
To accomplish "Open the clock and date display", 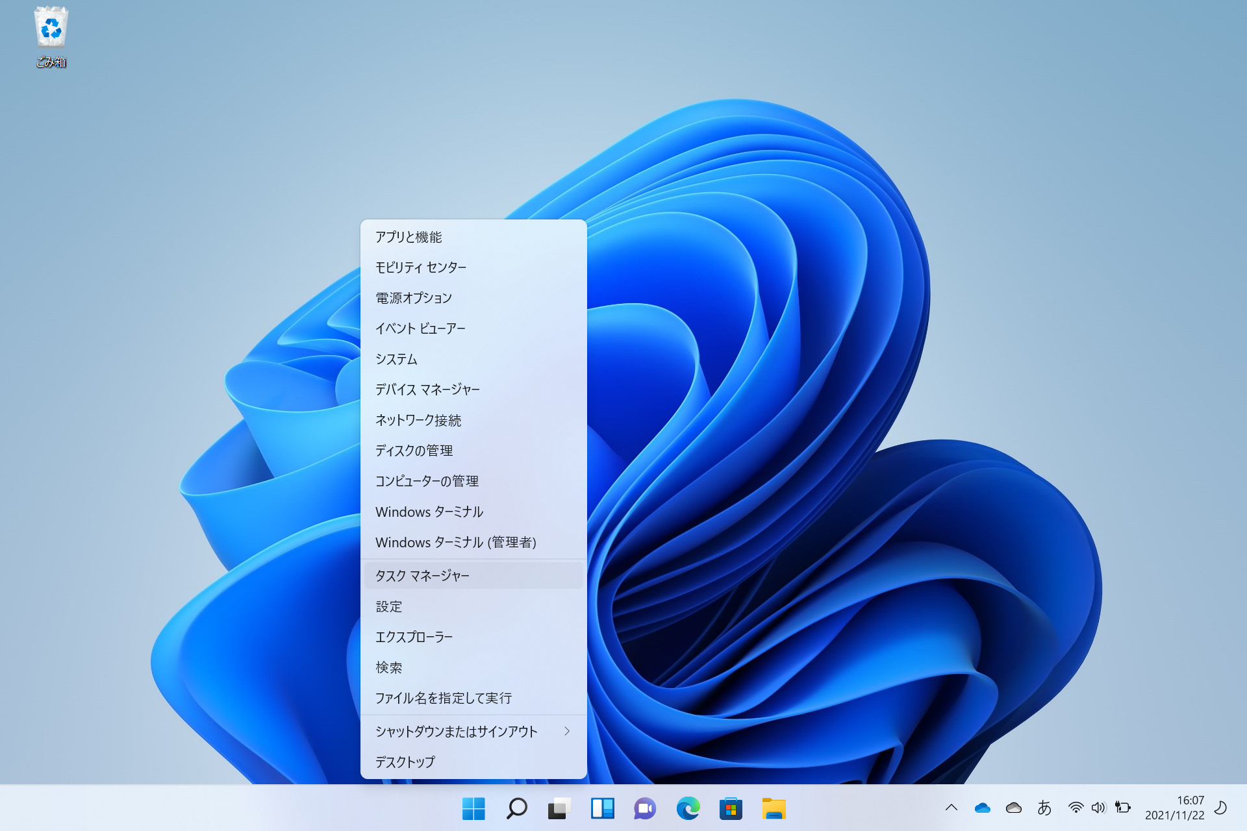I will [x=1174, y=808].
